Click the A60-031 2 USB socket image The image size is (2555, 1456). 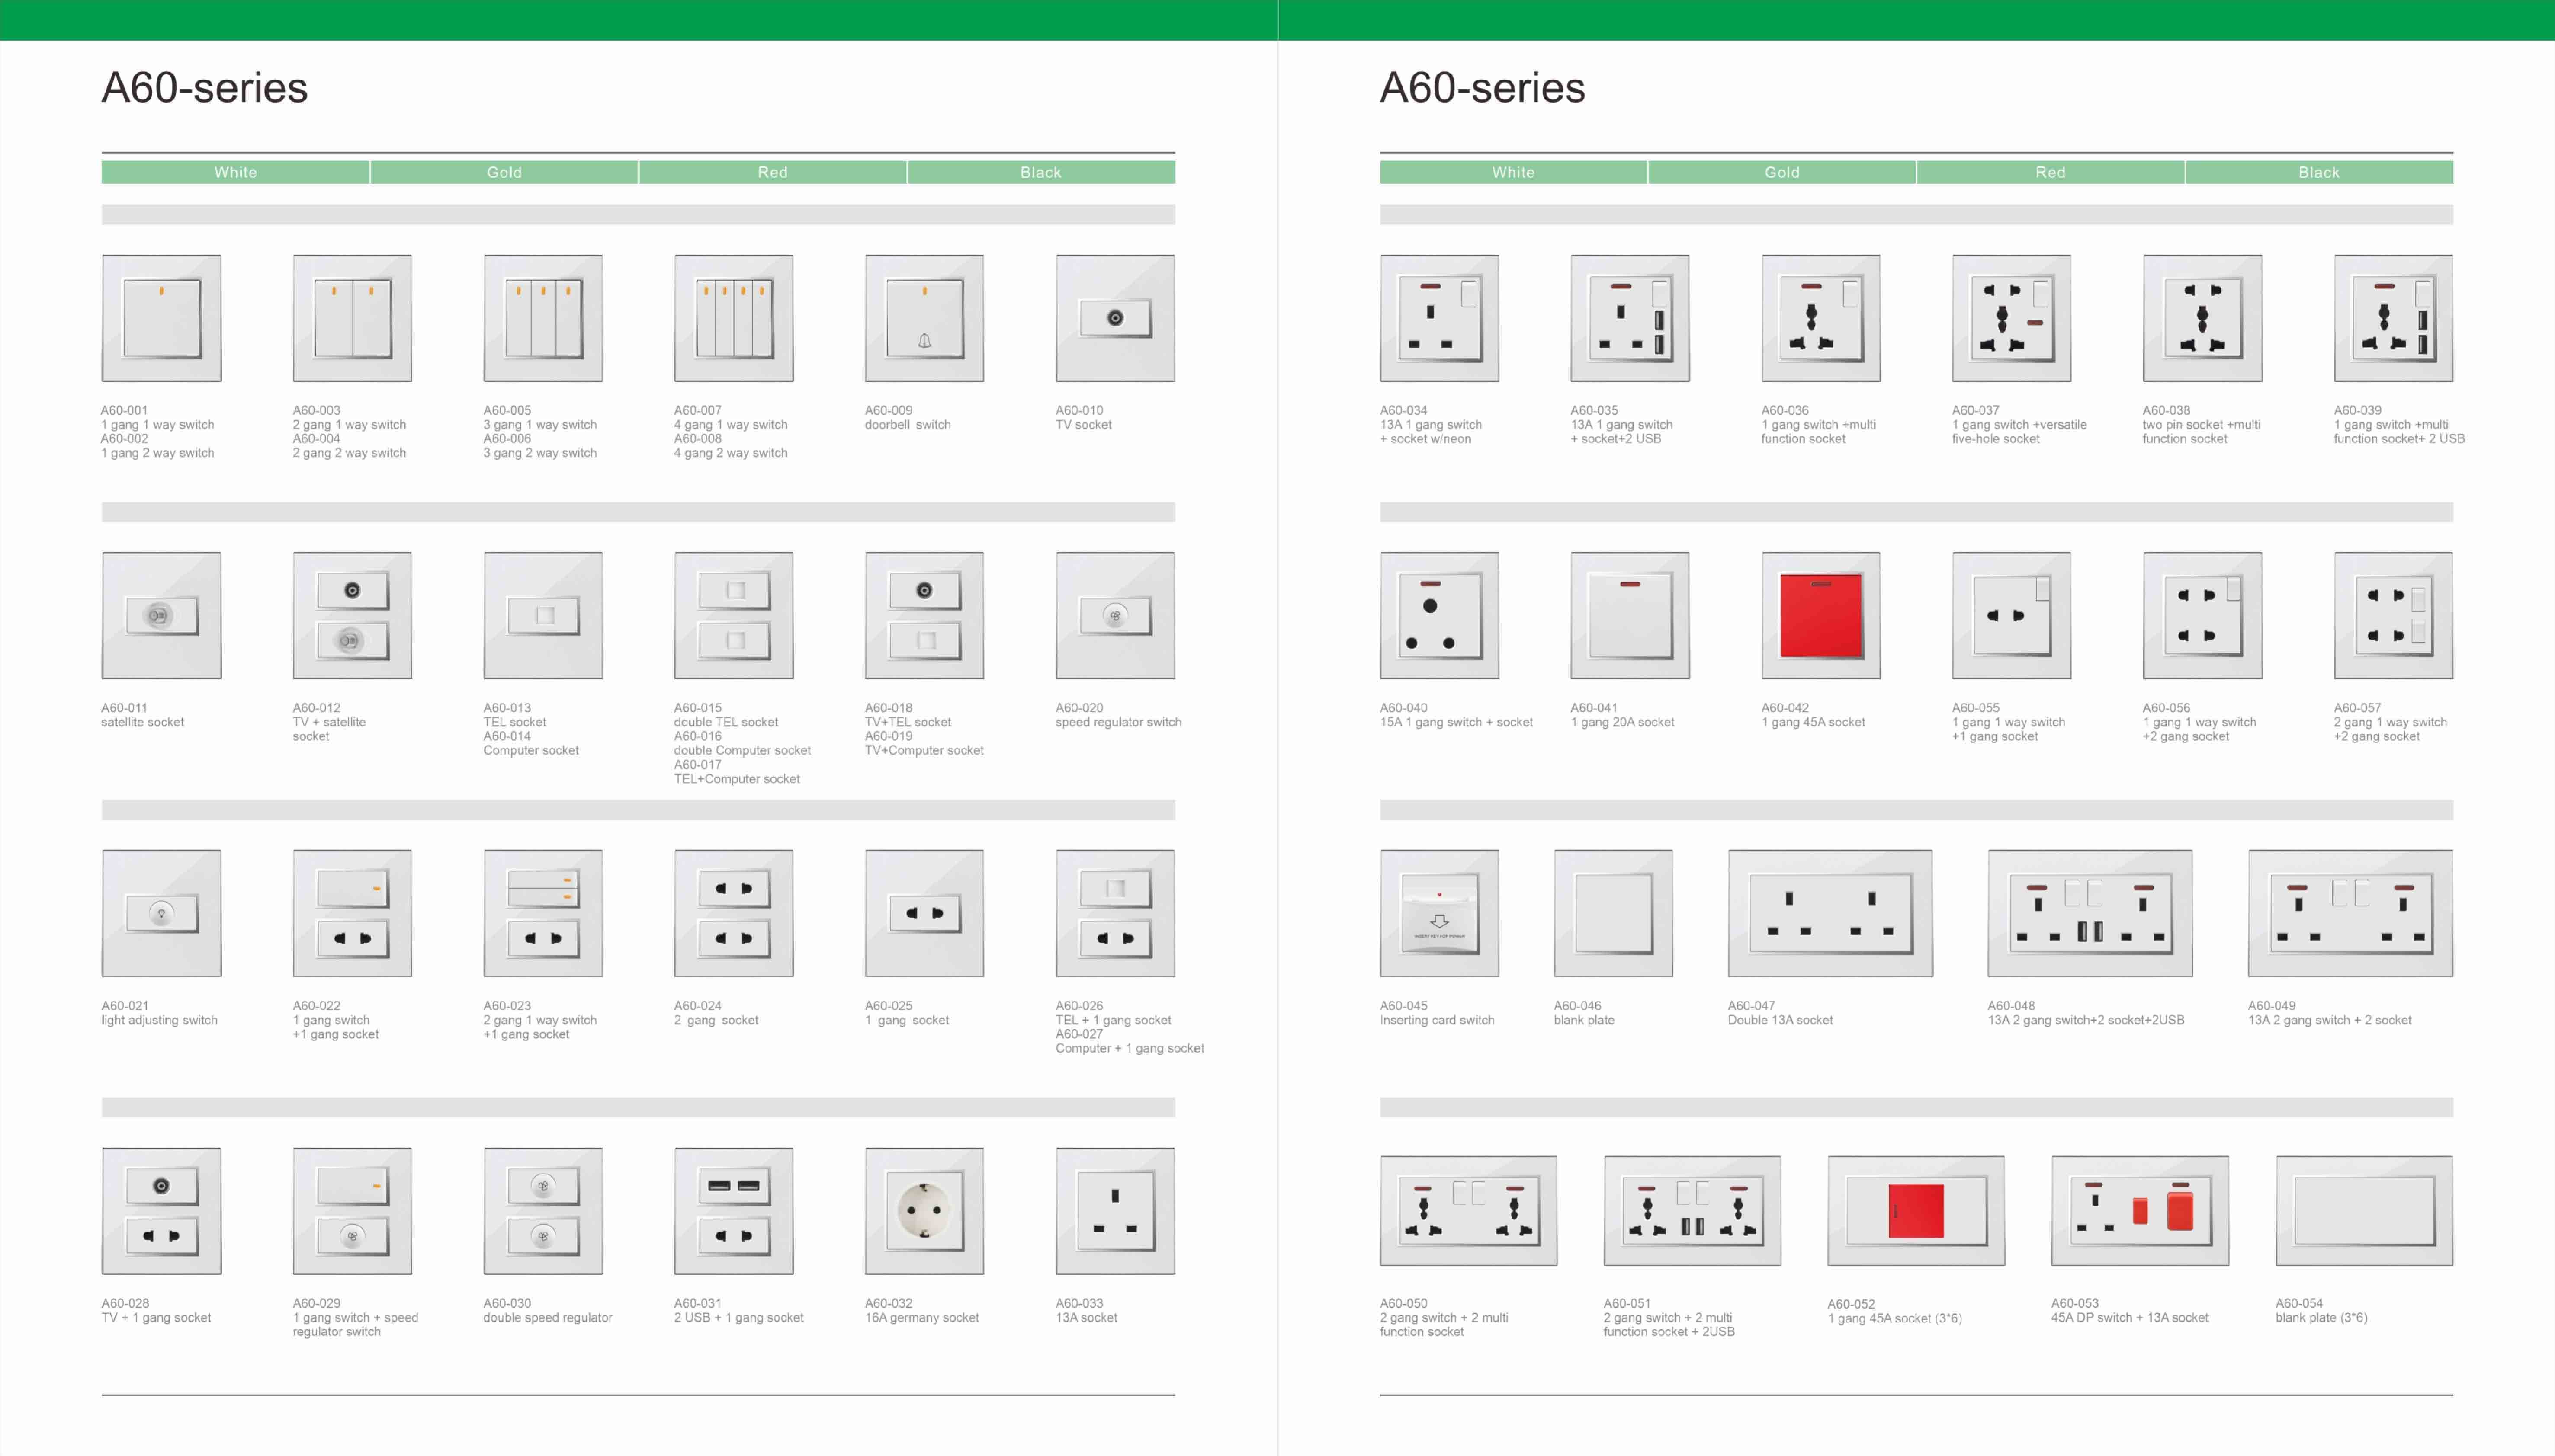(x=733, y=1211)
